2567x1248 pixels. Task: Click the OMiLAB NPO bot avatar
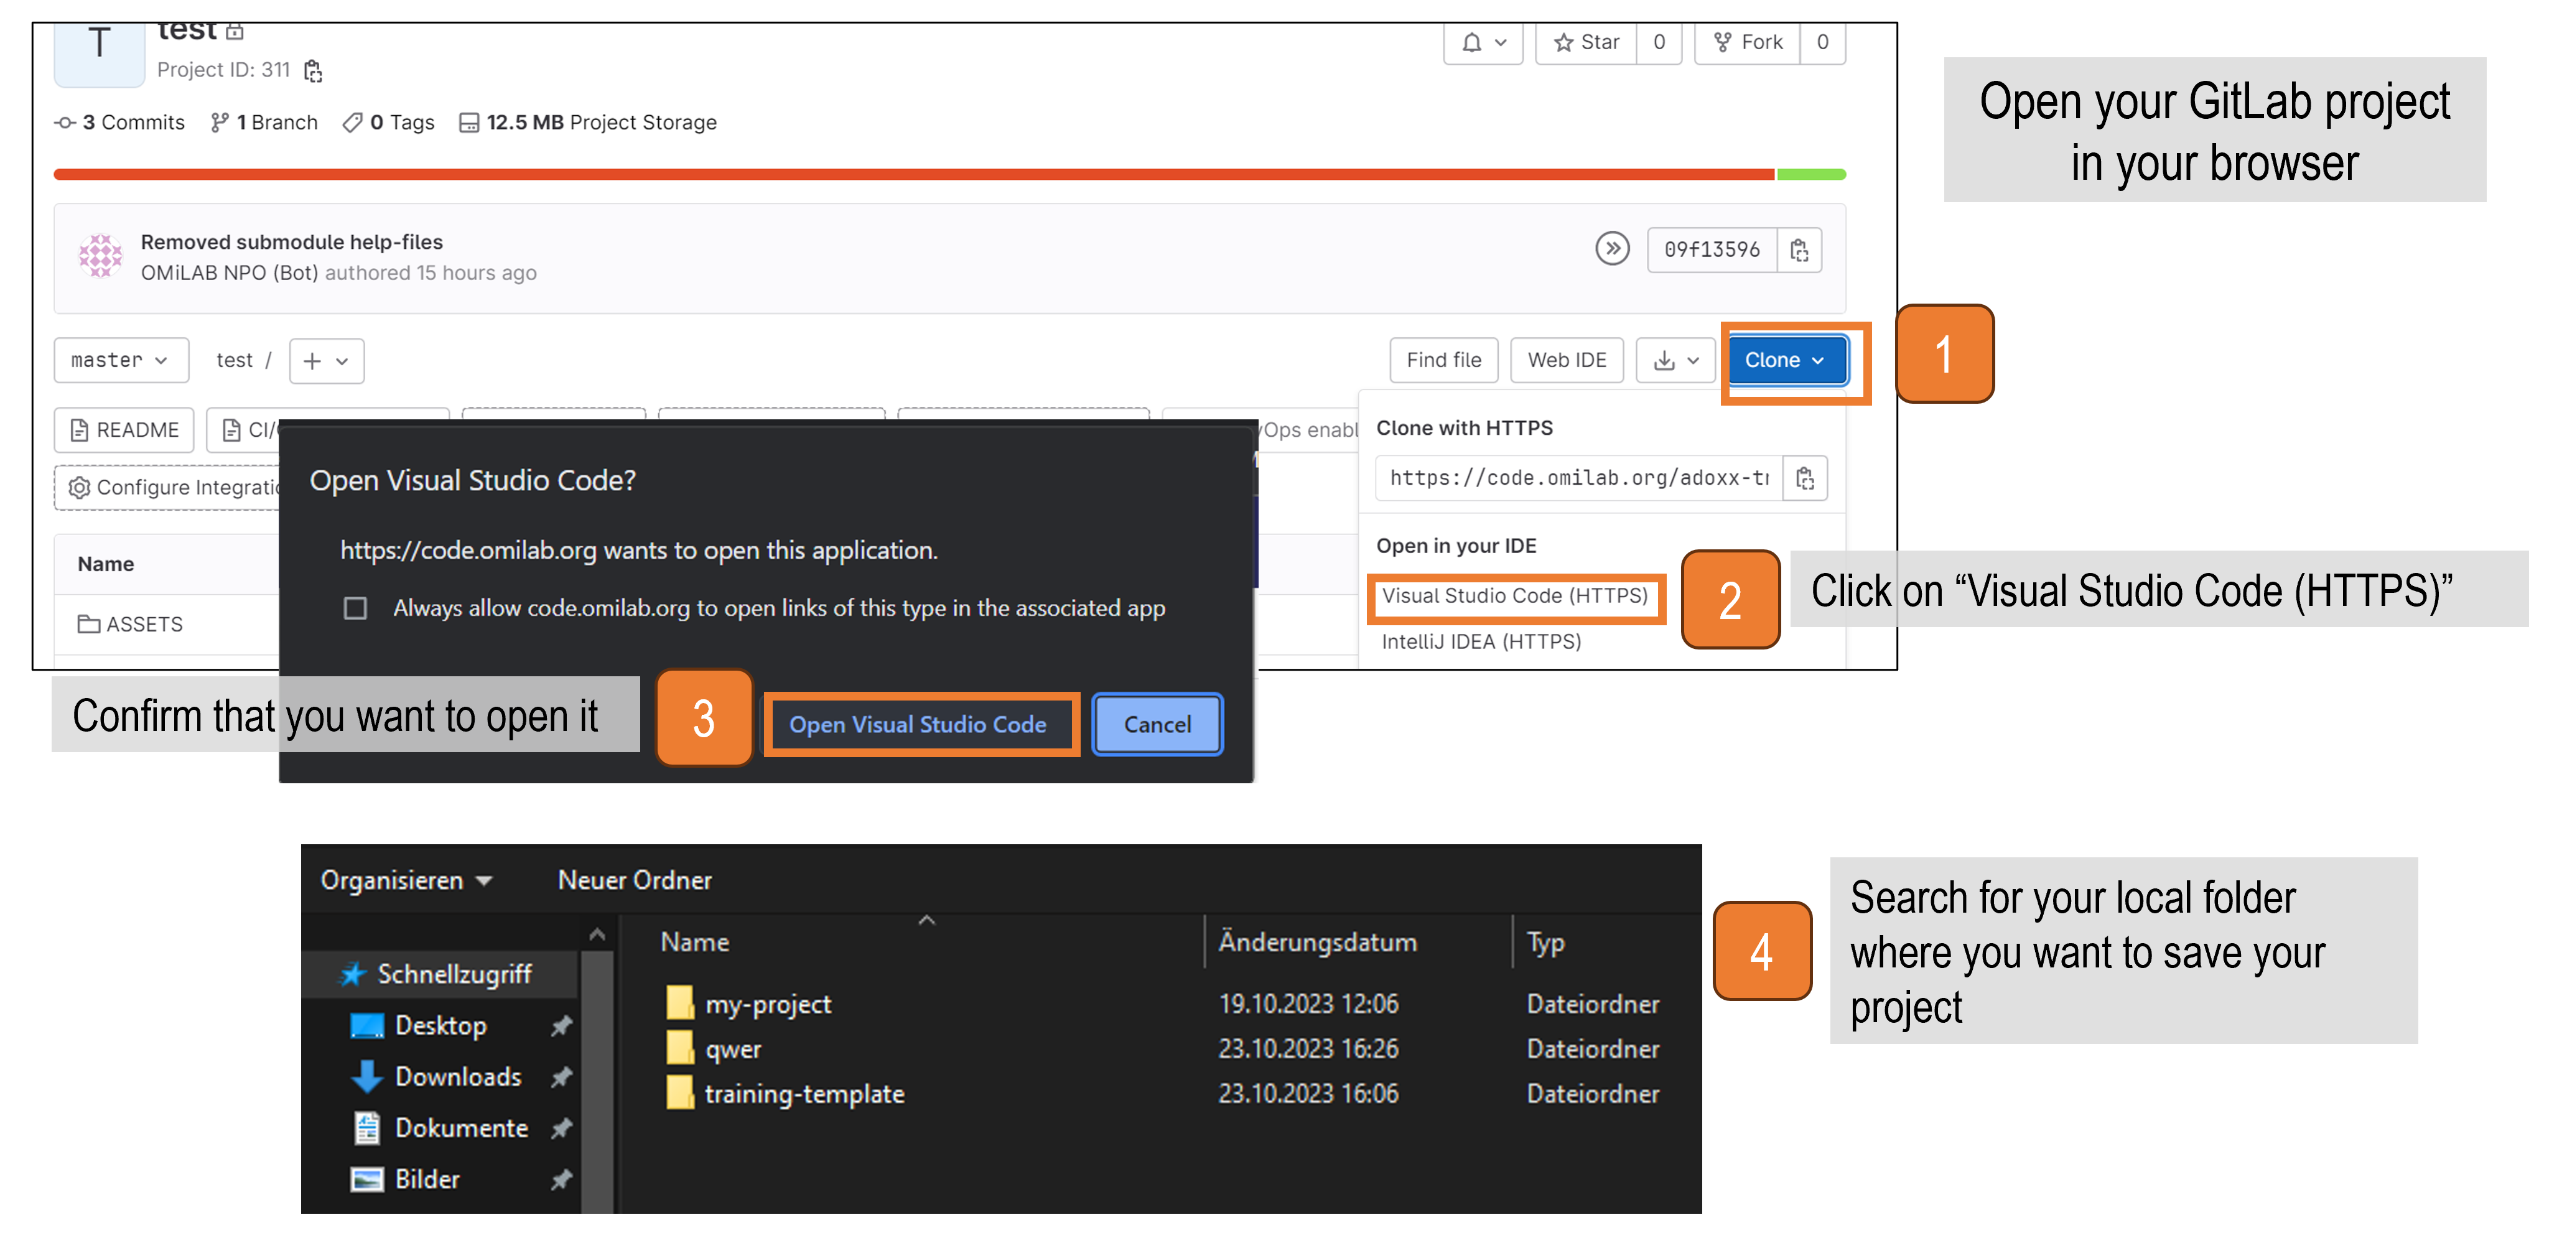[101, 256]
